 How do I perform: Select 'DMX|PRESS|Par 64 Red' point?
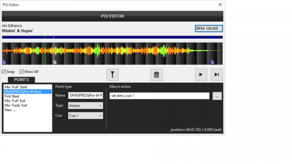tap(28, 92)
